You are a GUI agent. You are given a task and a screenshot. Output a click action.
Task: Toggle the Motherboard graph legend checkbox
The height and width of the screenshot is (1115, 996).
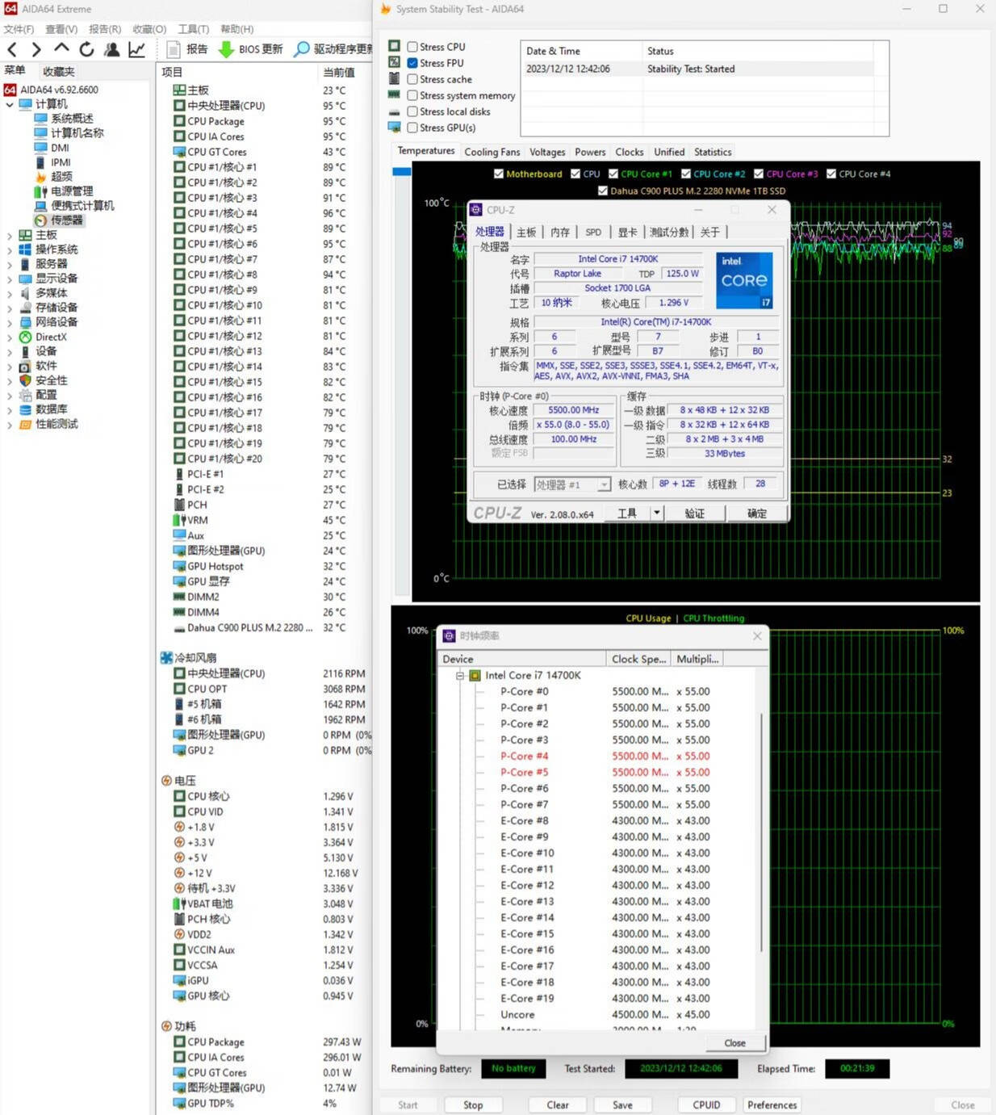(x=498, y=174)
